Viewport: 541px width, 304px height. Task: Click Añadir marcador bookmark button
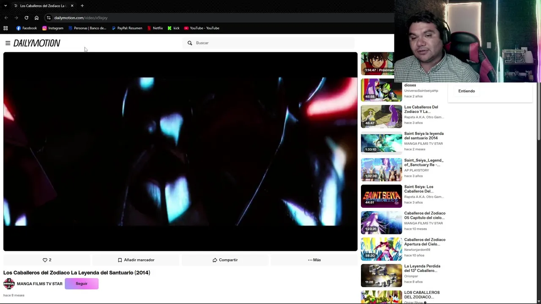tap(136, 260)
